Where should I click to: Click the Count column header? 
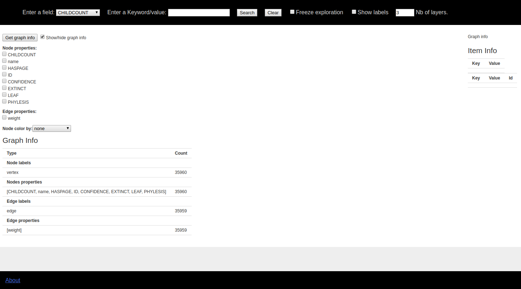pos(181,153)
